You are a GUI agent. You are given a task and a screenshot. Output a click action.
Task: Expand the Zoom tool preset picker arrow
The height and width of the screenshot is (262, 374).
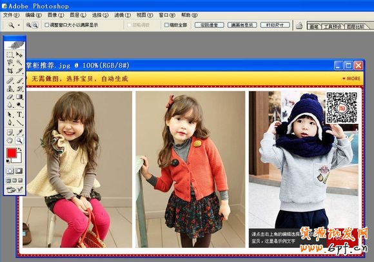click(x=19, y=25)
